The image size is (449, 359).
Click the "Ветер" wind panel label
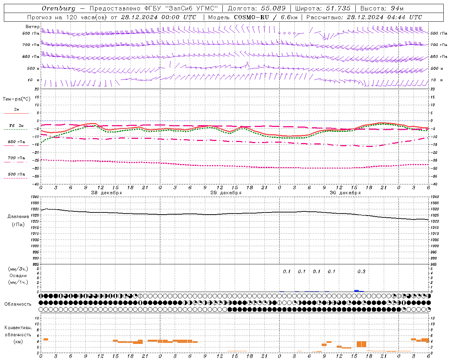(x=32, y=27)
